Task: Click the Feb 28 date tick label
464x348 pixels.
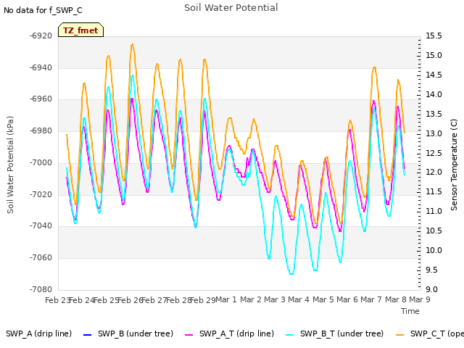Action: click(x=179, y=300)
